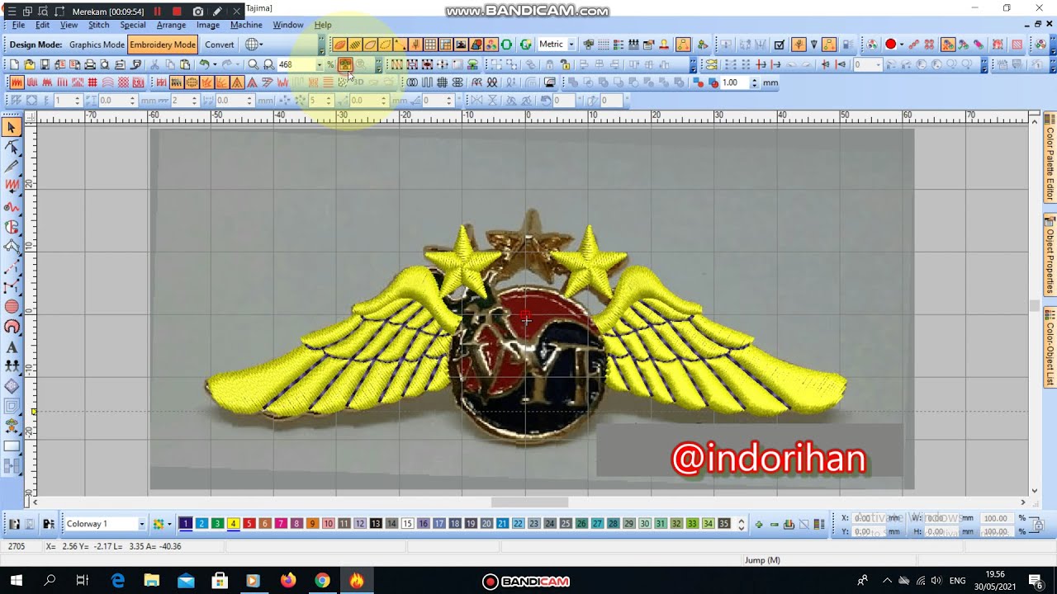The image size is (1057, 594).
Task: Click the horizontal scrollbar thumb below the canvas
Action: tap(529, 502)
